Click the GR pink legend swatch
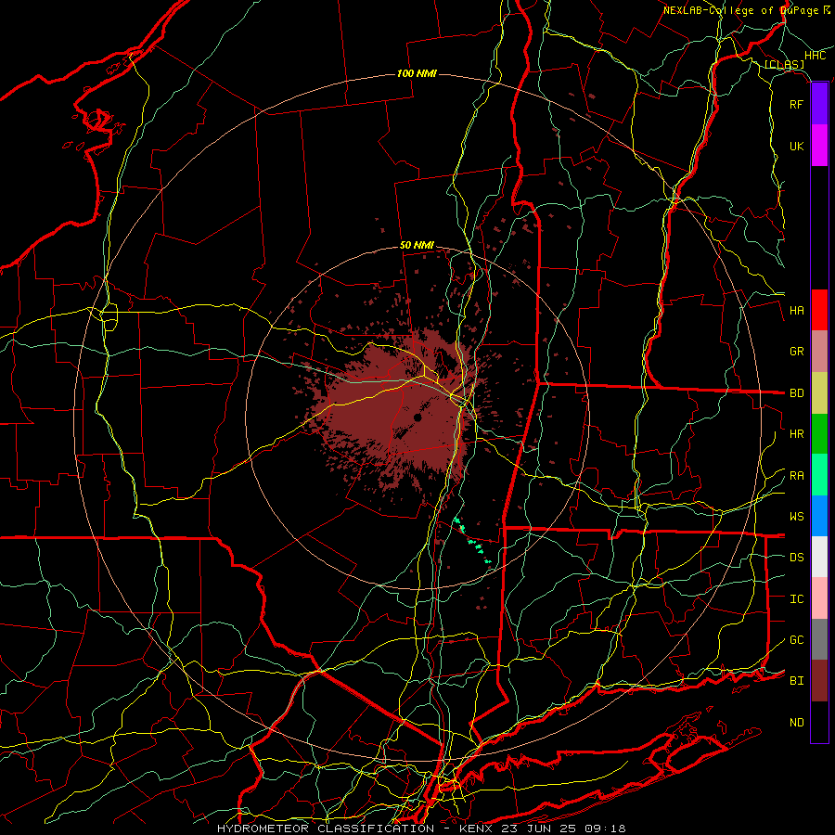Viewport: 835px width, 835px height. 819,352
